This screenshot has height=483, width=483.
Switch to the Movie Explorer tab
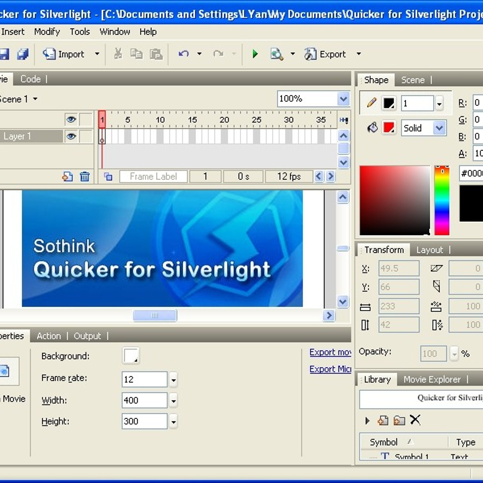[x=432, y=380]
